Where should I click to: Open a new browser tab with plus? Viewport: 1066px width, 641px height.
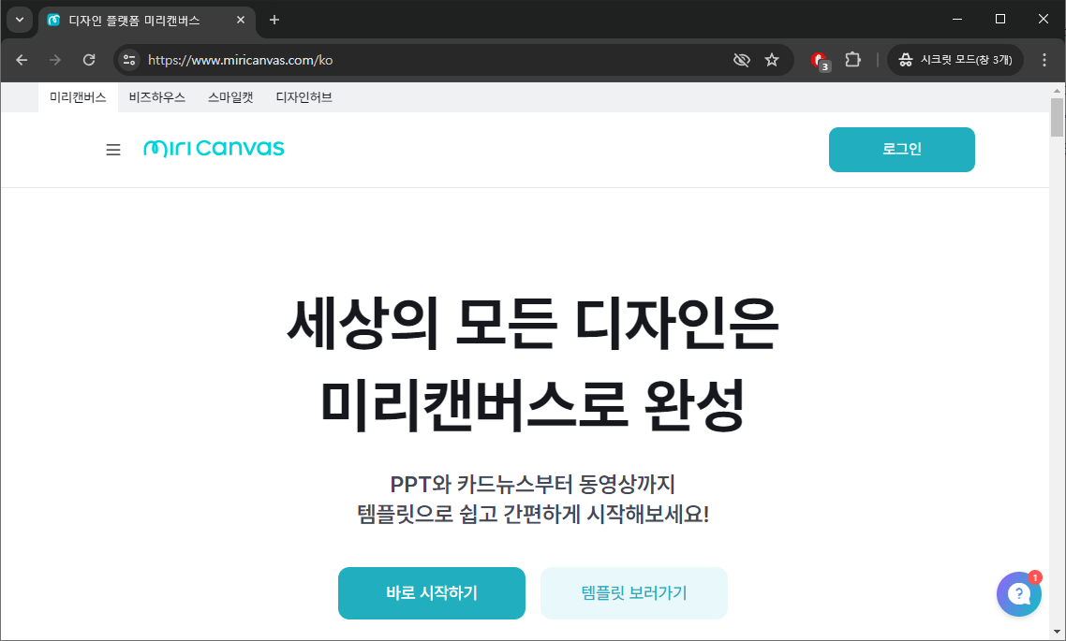[x=274, y=20]
